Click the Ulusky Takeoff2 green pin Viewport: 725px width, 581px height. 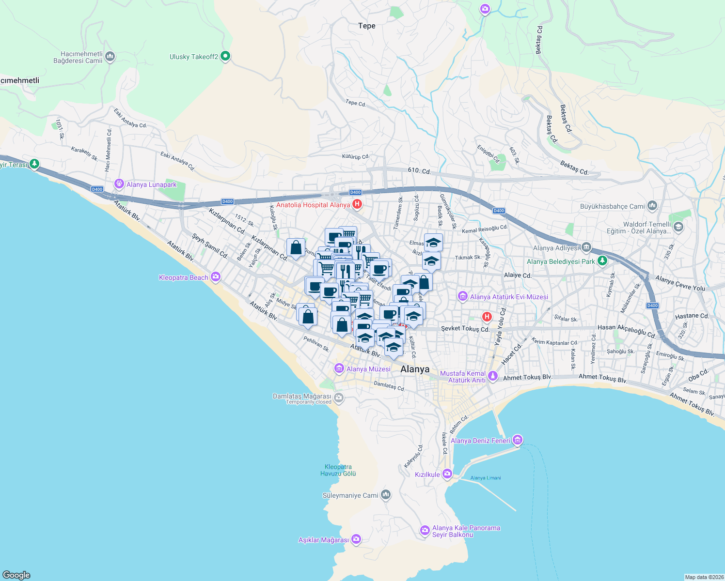click(225, 57)
